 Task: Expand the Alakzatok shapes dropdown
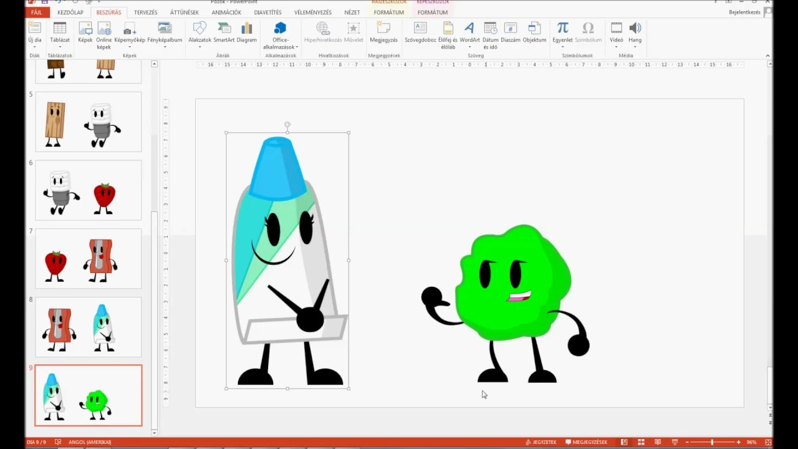tap(199, 47)
